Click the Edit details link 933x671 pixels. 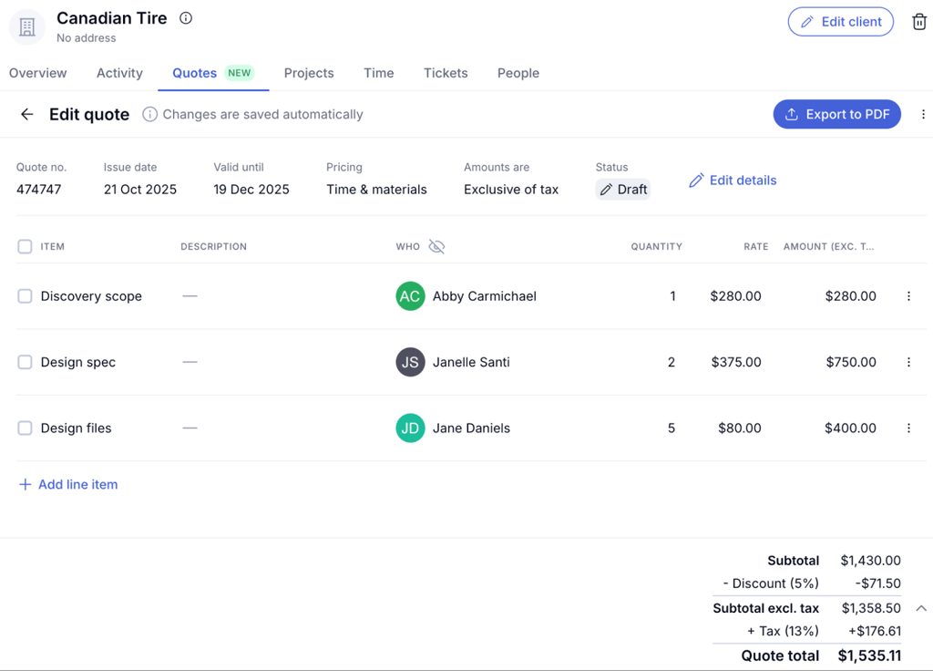tap(733, 181)
